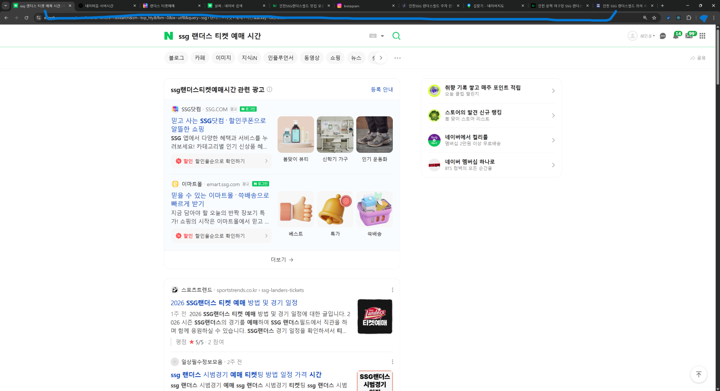The height and width of the screenshot is (391, 720).
Task: Expand 네이버 멤버십 하나로 row
Action: pyautogui.click(x=491, y=165)
